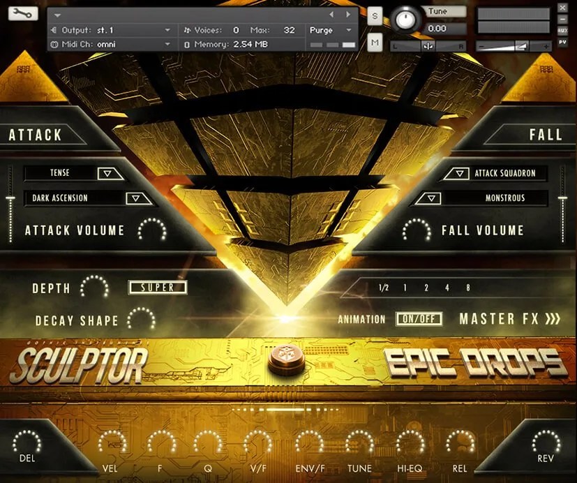The height and width of the screenshot is (483, 577).
Task: Click the Decay Shape knob
Action: (x=142, y=320)
